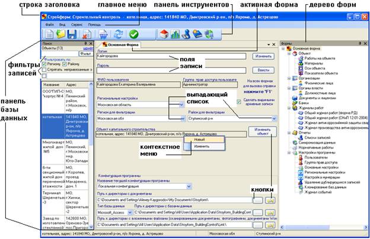The height and width of the screenshot is (239, 370).
Task: Tick the unlabeled checkbox below Спрятать
Action: [x=44, y=76]
